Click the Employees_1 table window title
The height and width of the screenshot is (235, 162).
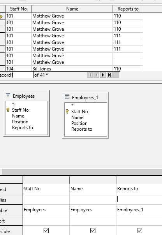(x=85, y=98)
